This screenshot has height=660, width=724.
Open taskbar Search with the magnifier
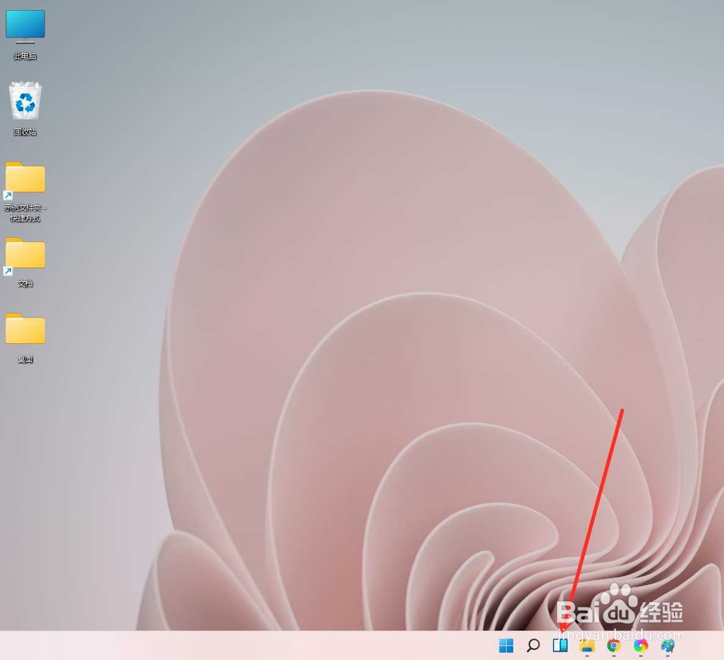tap(533, 645)
